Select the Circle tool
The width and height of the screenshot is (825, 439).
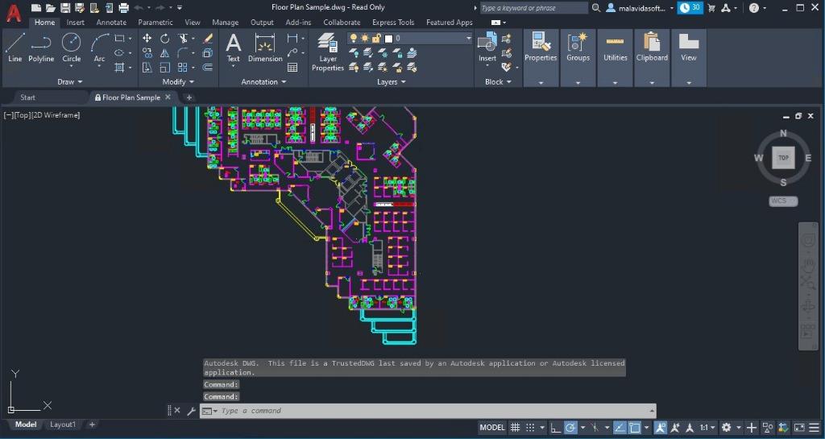pyautogui.click(x=72, y=48)
